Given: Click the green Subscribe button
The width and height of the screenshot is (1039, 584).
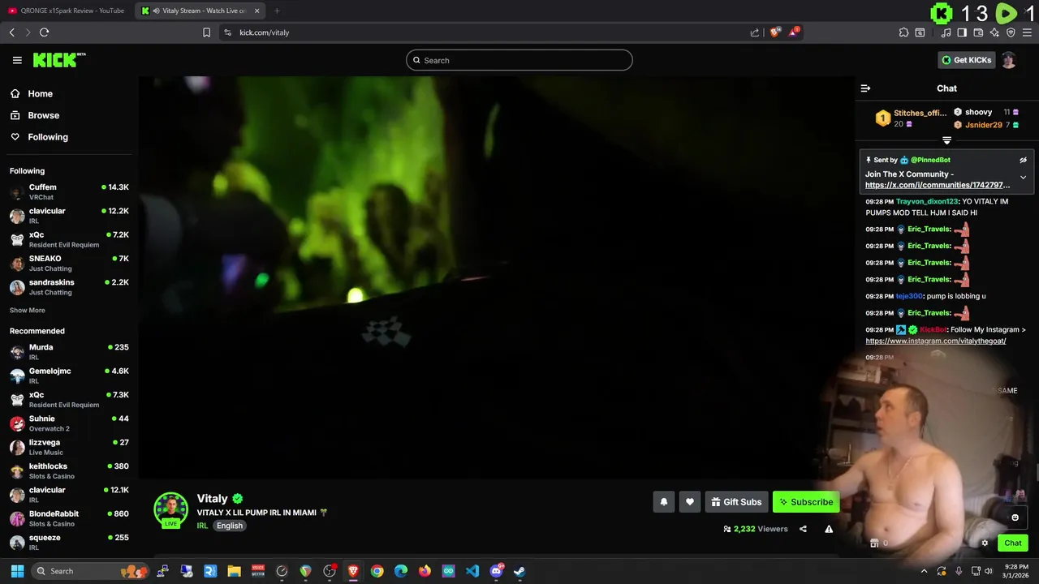Looking at the screenshot, I should point(806,502).
